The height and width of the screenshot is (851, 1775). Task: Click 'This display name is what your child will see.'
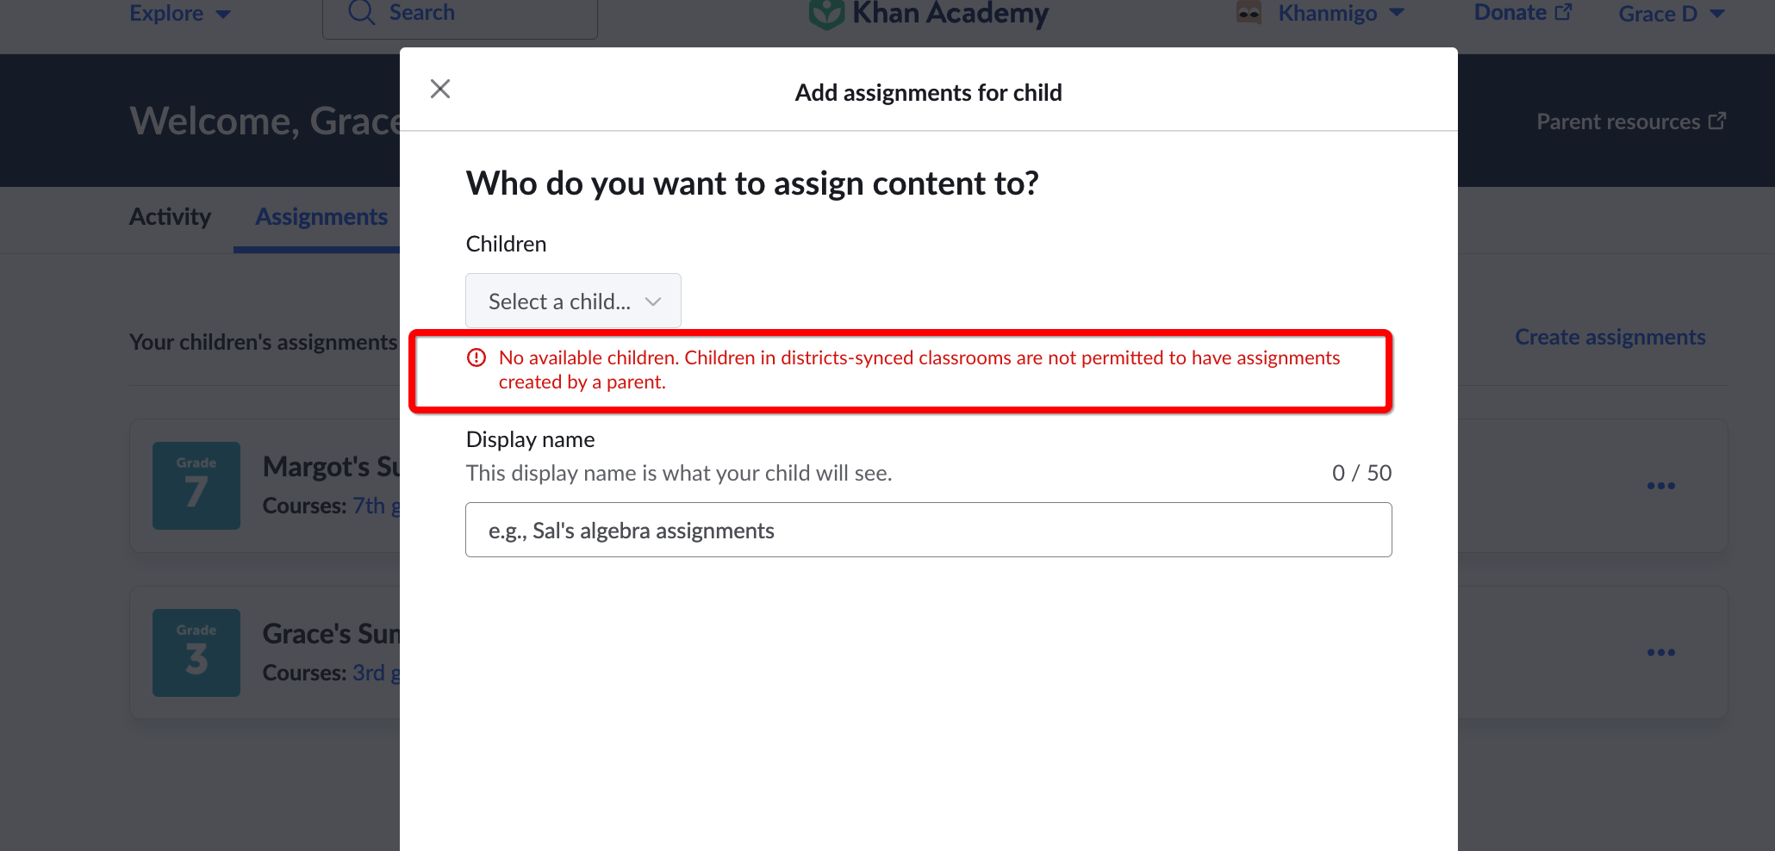click(x=679, y=473)
